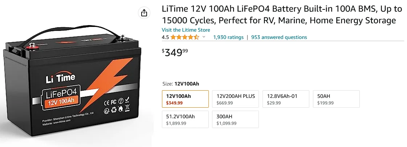Open the 1,930 ratings link

[228, 37]
